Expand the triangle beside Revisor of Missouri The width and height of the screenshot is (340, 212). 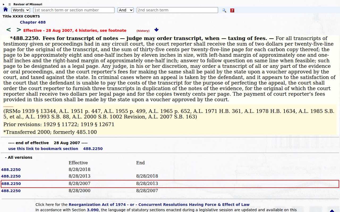[x=4, y=4]
